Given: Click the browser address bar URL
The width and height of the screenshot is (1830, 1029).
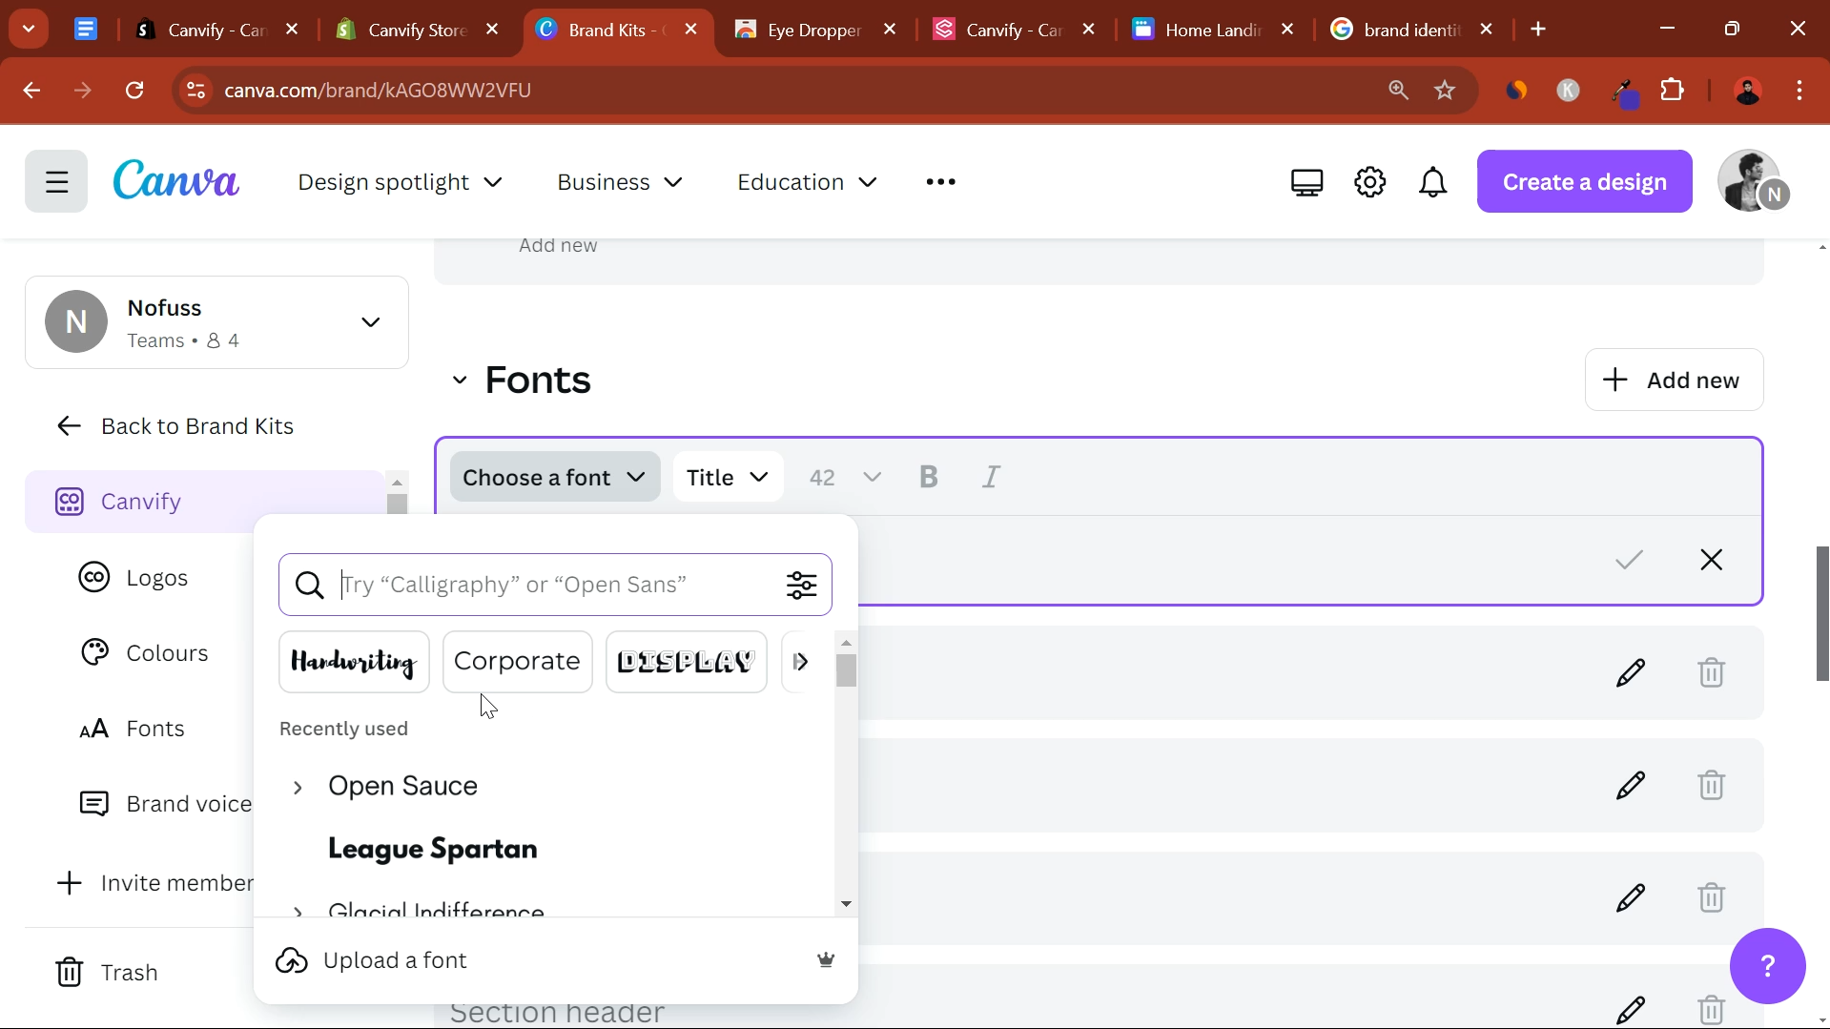Looking at the screenshot, I should (x=378, y=91).
